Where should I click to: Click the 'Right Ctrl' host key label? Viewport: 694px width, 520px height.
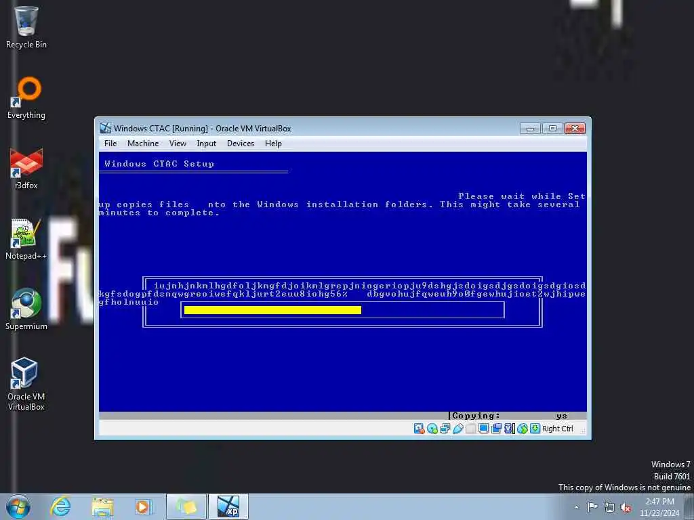click(x=557, y=429)
